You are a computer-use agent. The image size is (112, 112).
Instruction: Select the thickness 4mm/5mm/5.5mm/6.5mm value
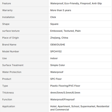coord(65,93)
